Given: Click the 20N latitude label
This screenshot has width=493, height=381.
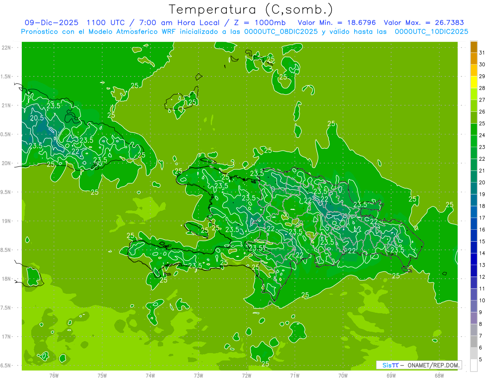Looking at the screenshot, I should point(6,163).
